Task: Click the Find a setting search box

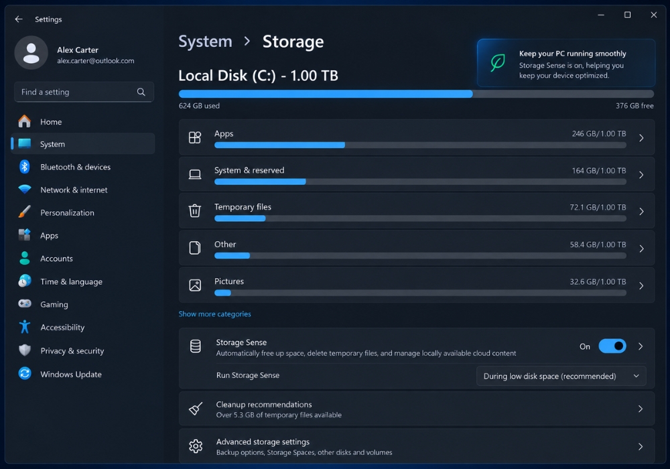Action: 84,92
